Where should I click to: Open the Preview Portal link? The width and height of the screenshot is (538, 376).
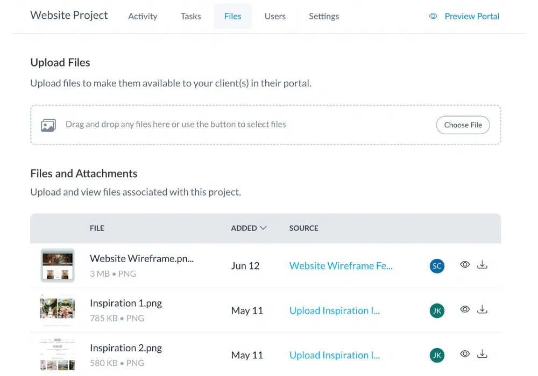(472, 16)
